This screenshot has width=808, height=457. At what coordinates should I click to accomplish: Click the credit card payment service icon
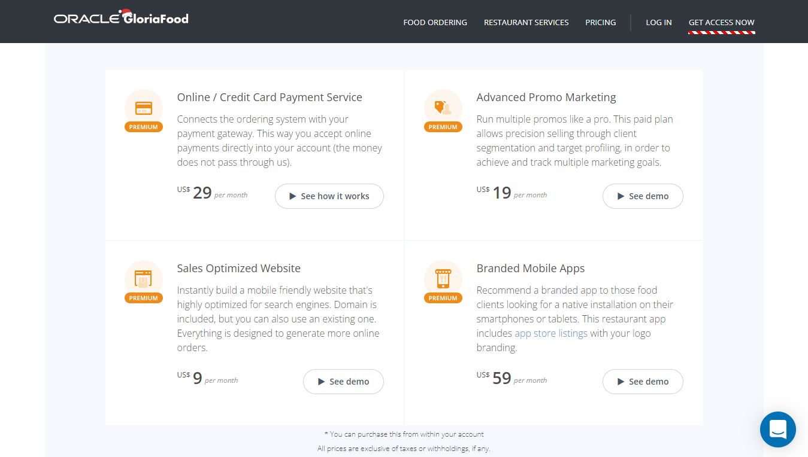point(144,108)
